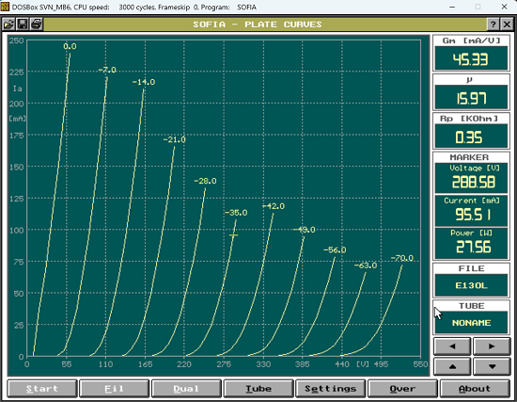Save curves with the floppy disk icon
The image size is (517, 402).
click(23, 24)
